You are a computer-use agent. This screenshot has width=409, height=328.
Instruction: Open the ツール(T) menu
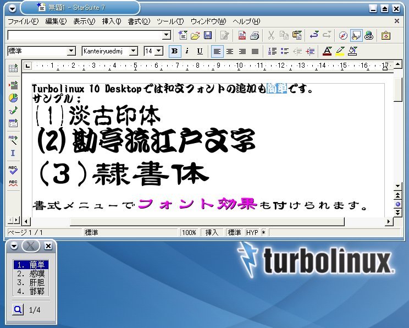pos(170,21)
